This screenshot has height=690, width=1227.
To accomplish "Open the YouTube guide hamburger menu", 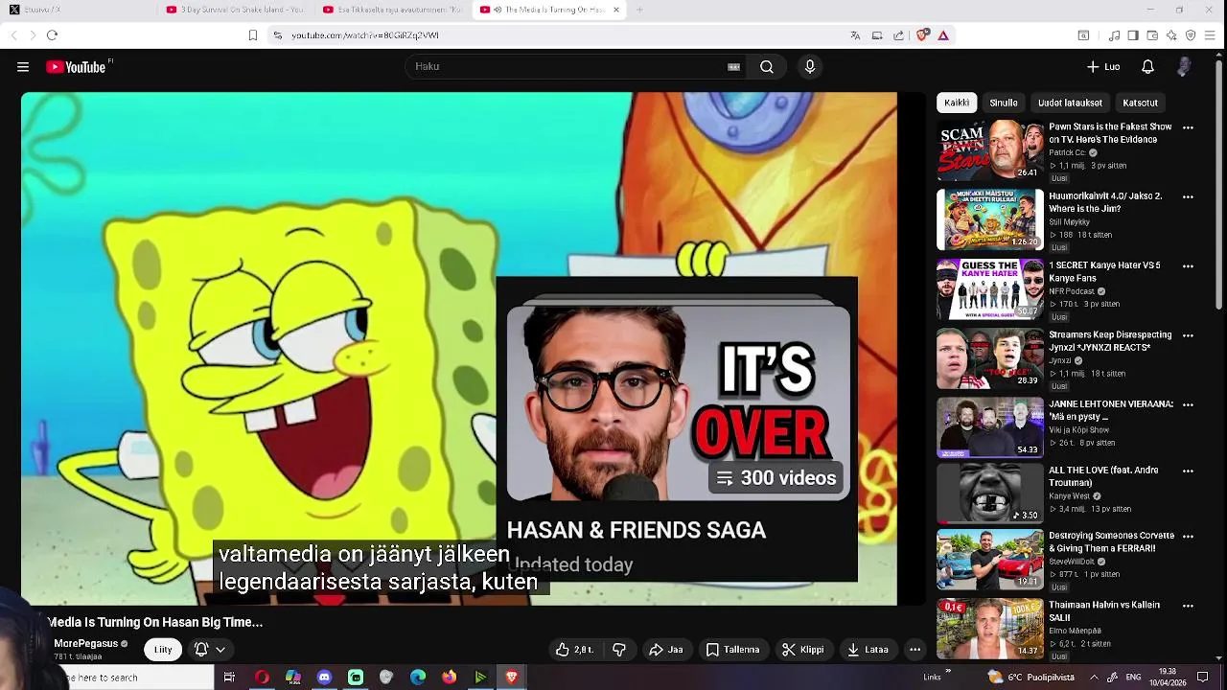I will [23, 67].
